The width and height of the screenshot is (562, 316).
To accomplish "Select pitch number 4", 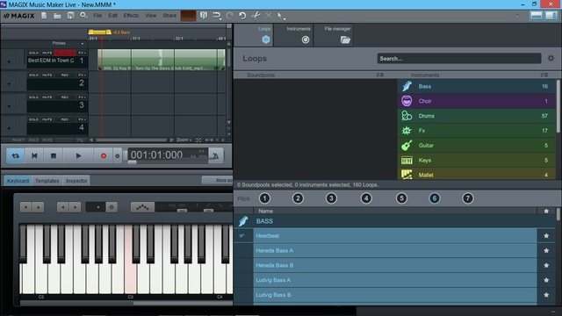I will (x=366, y=198).
